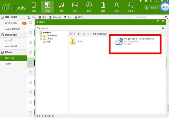
Task: Click the 安裝 install toolbar button
Action: click(x=32, y=17)
